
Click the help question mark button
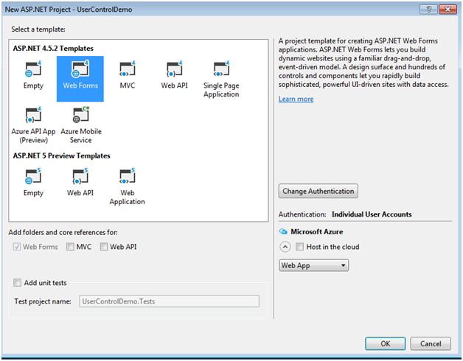(428, 10)
